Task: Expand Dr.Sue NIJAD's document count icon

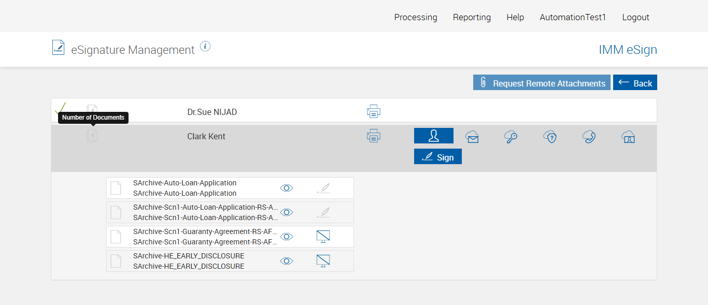Action: [x=92, y=110]
